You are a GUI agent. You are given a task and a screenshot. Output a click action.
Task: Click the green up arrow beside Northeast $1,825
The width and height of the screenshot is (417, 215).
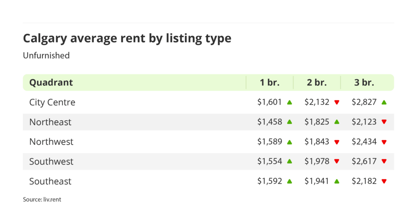[x=337, y=122]
